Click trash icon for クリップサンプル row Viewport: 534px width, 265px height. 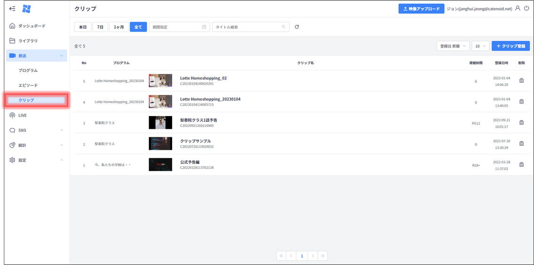(521, 144)
